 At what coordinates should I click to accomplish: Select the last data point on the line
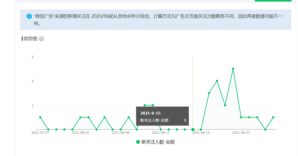click(273, 117)
